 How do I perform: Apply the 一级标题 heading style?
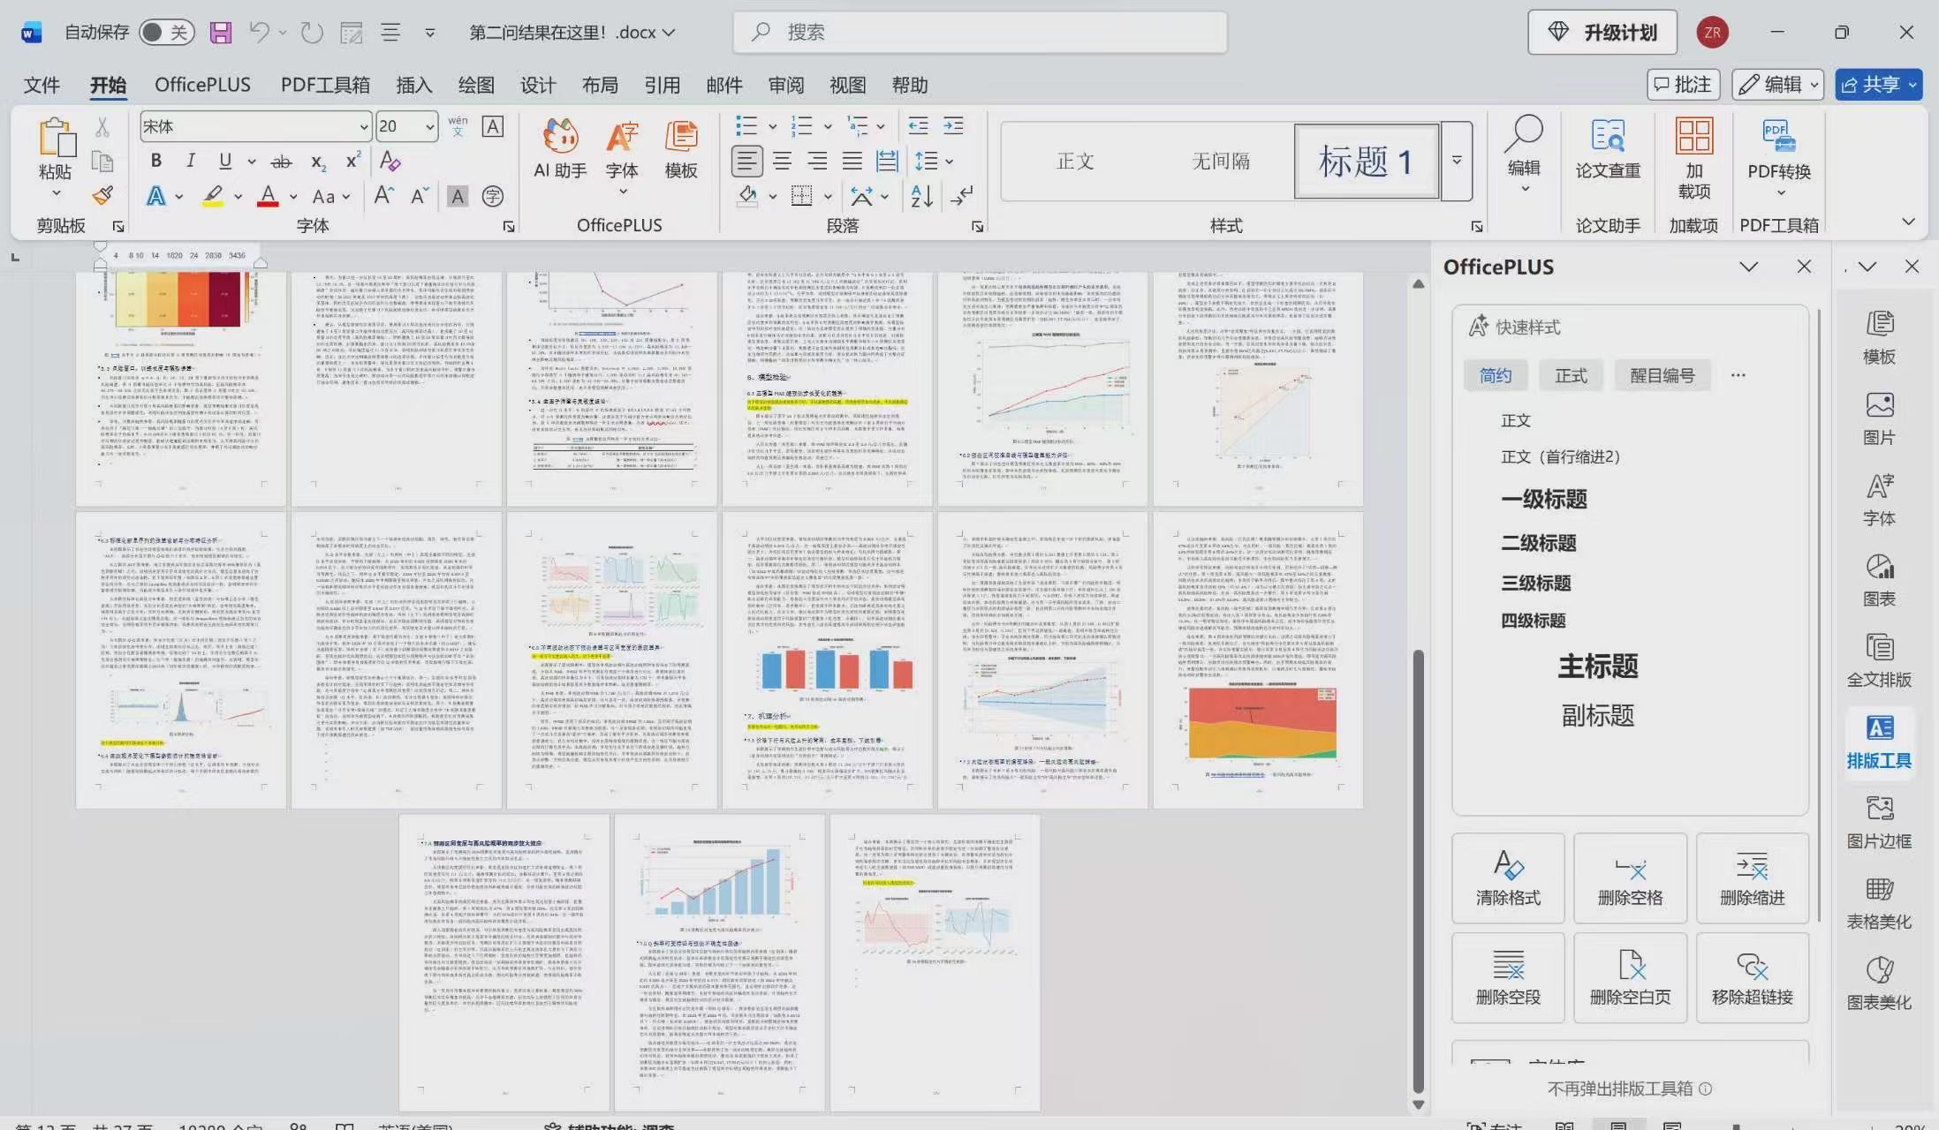[x=1543, y=499]
